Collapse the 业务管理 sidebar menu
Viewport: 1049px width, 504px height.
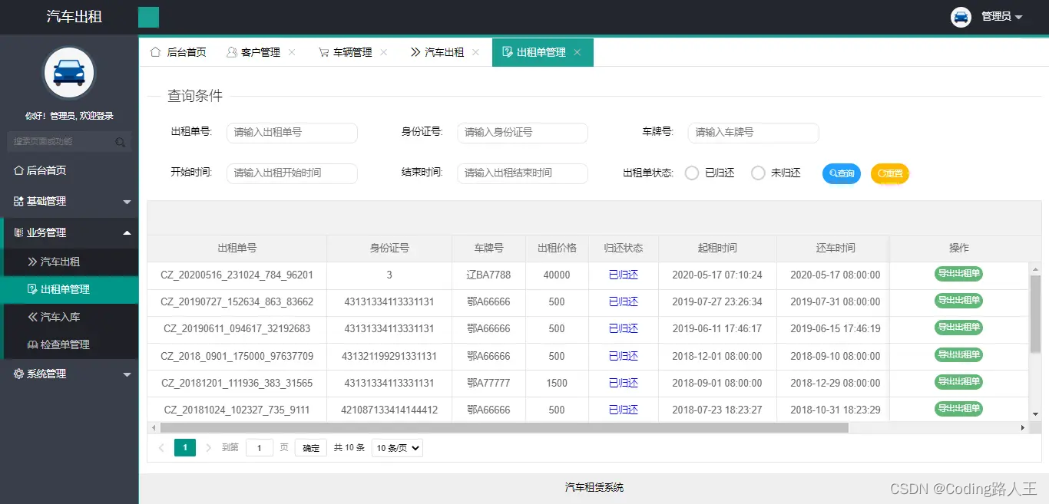click(69, 232)
